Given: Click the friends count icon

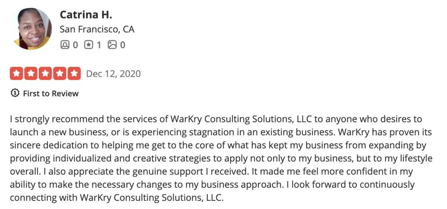Looking at the screenshot, I should coord(64,45).
